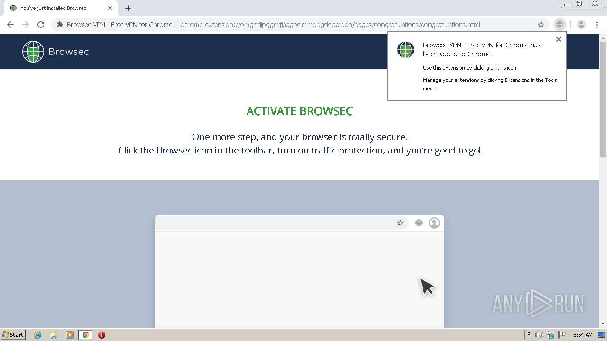This screenshot has height=341, width=607.
Task: Click the Browsec globe icon in notification popup
Action: click(405, 50)
